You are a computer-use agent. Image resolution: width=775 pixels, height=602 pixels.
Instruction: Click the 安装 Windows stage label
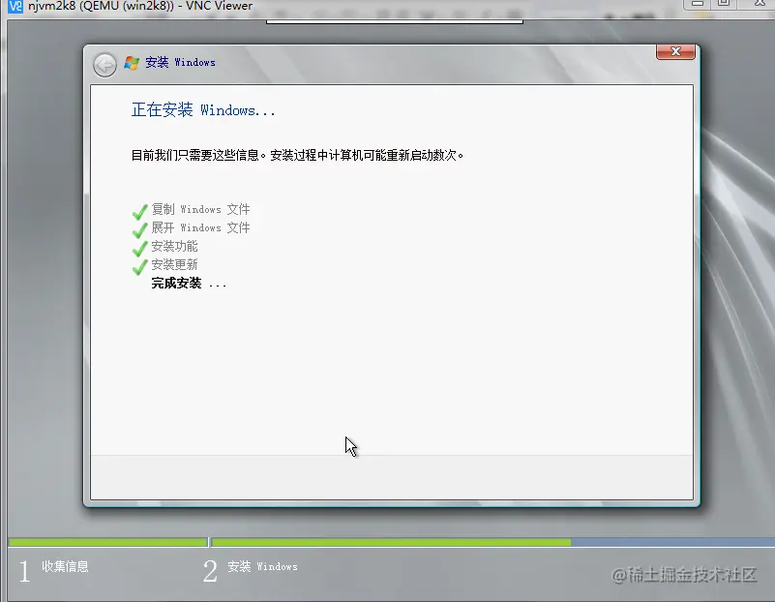[261, 568]
